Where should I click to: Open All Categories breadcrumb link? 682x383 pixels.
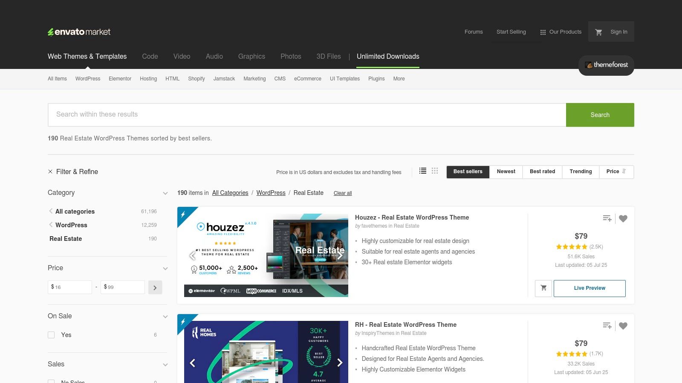230,193
